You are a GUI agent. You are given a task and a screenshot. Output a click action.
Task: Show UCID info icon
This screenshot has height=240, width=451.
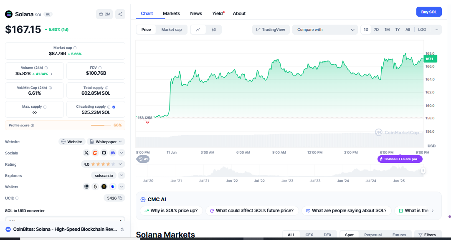[17, 198]
